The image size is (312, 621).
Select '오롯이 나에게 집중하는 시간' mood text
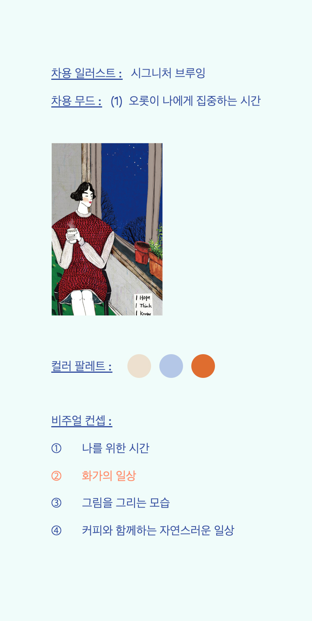click(x=195, y=101)
